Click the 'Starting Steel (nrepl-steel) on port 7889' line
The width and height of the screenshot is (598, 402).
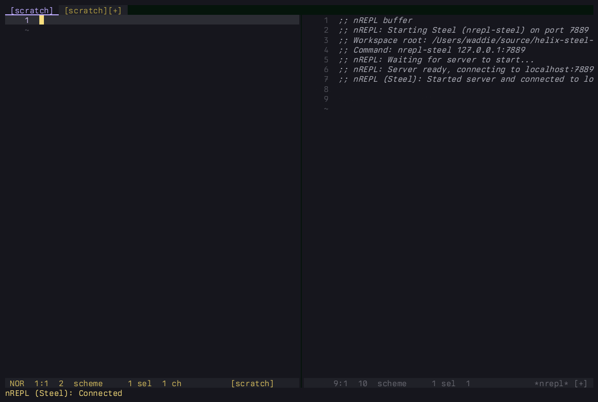click(x=463, y=30)
